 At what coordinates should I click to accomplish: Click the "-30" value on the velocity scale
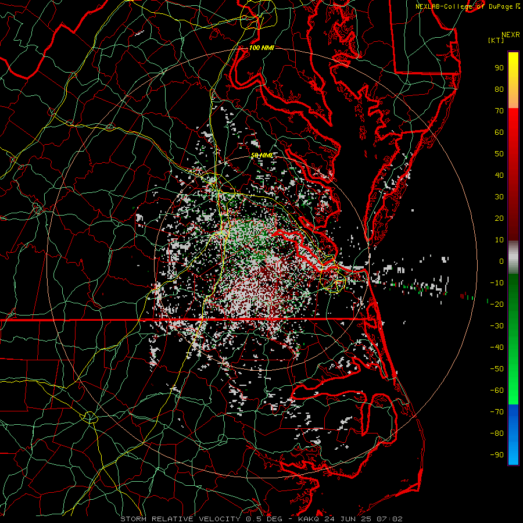click(x=497, y=326)
